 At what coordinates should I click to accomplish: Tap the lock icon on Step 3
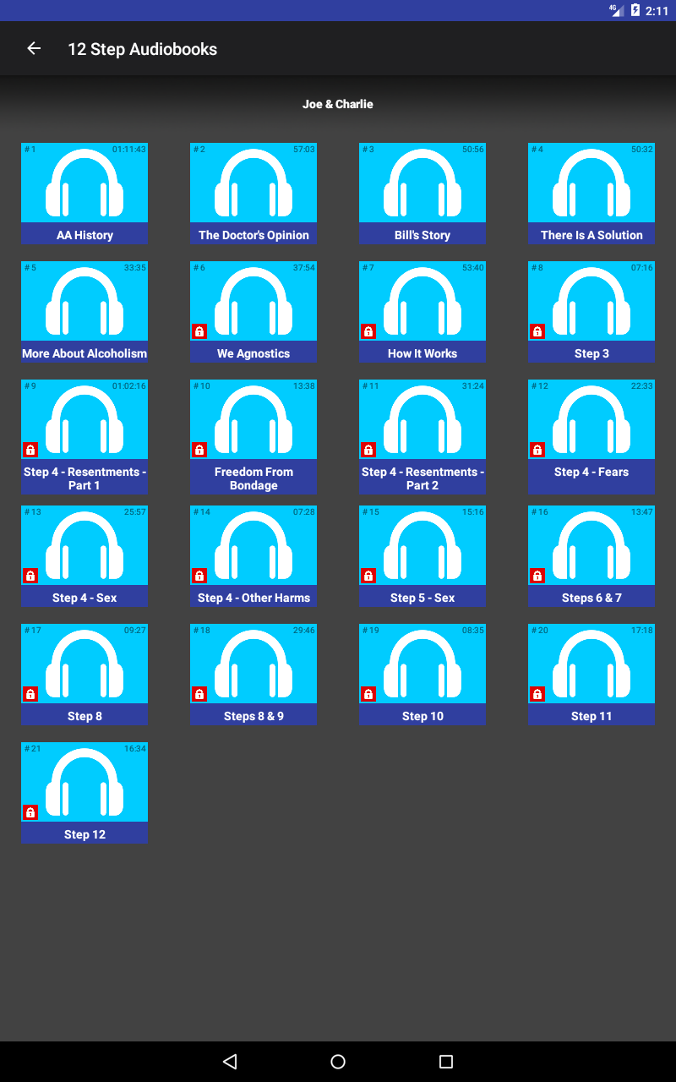537,331
